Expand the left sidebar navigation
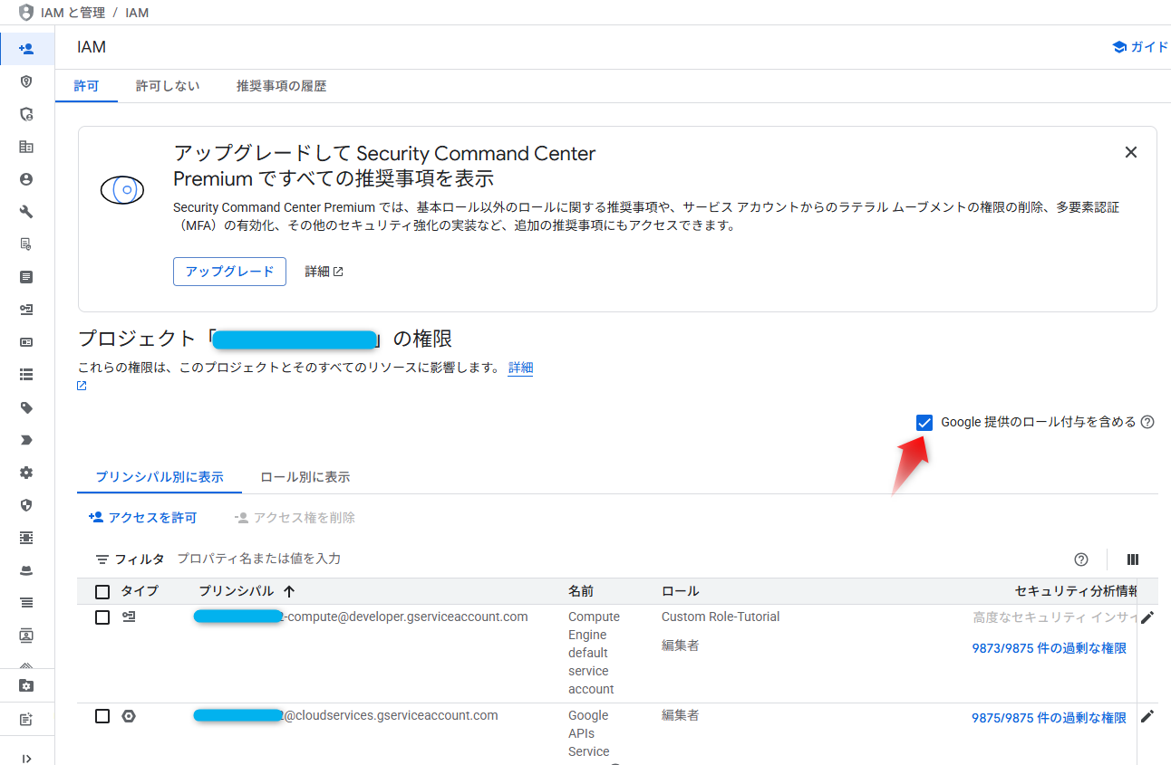This screenshot has height=765, width=1171. click(x=26, y=759)
